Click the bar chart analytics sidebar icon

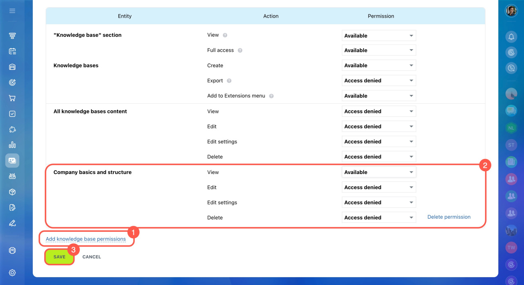click(12, 145)
